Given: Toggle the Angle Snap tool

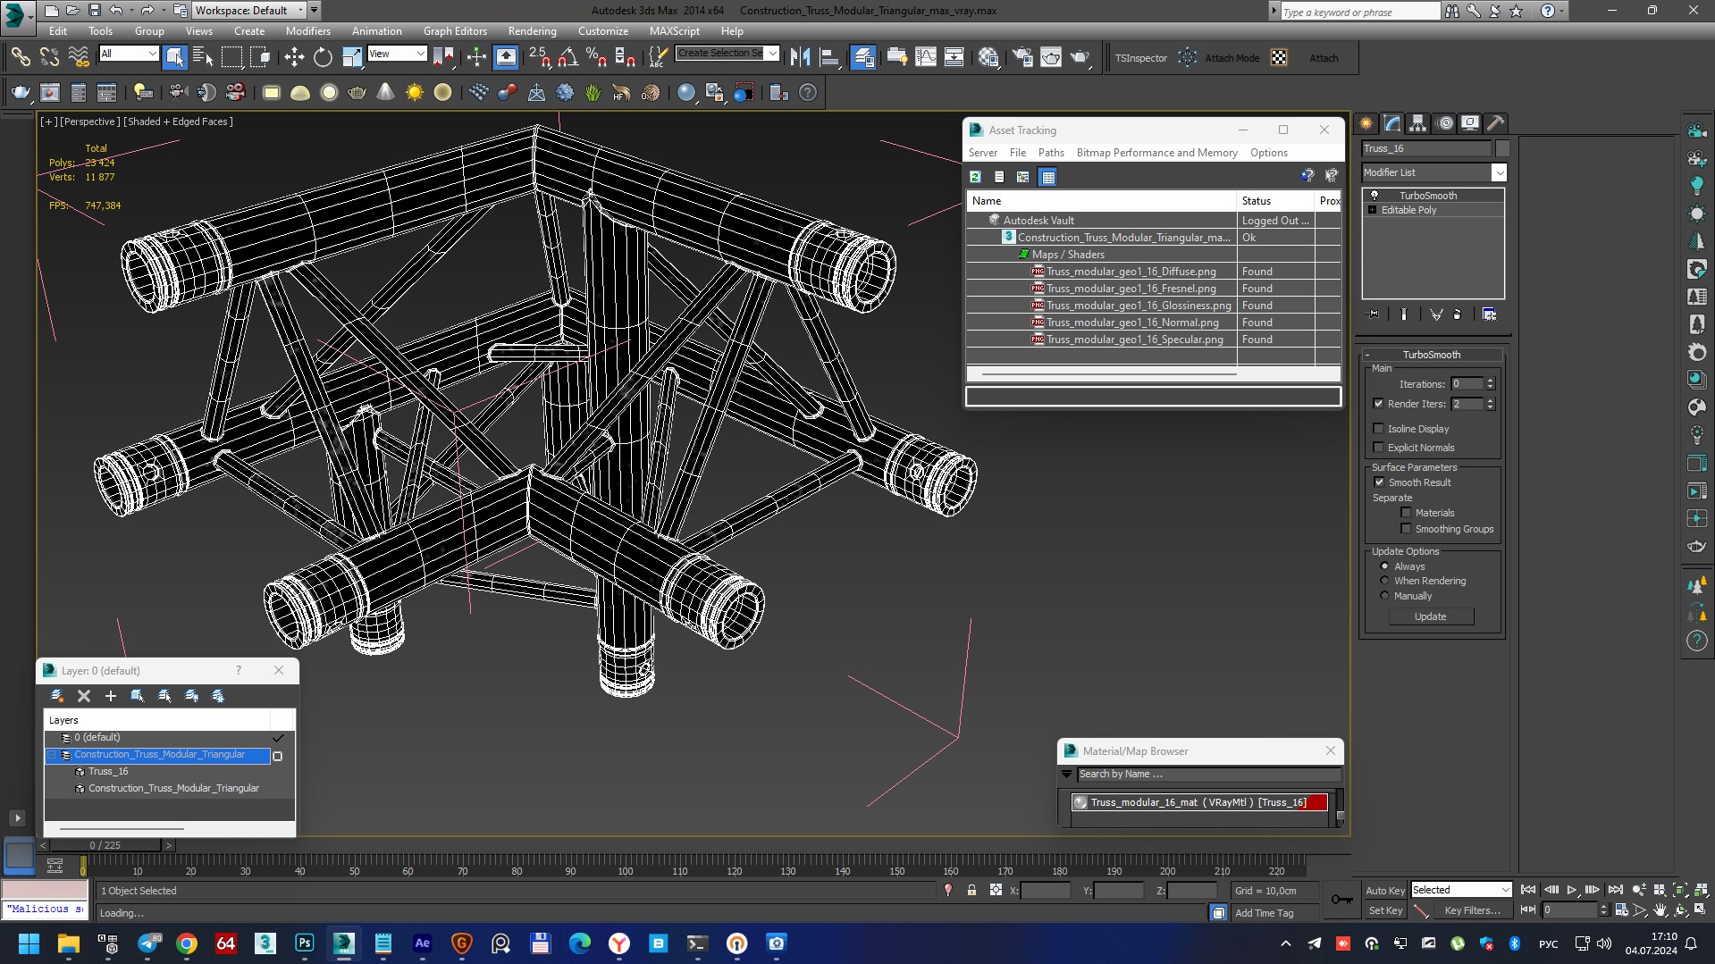Looking at the screenshot, I should pos(567,58).
